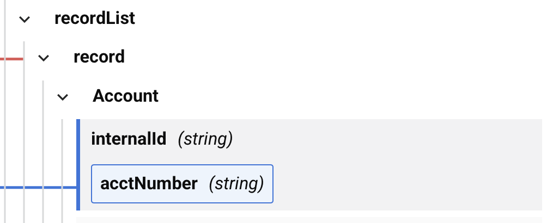Click the internalId field name

(x=129, y=139)
